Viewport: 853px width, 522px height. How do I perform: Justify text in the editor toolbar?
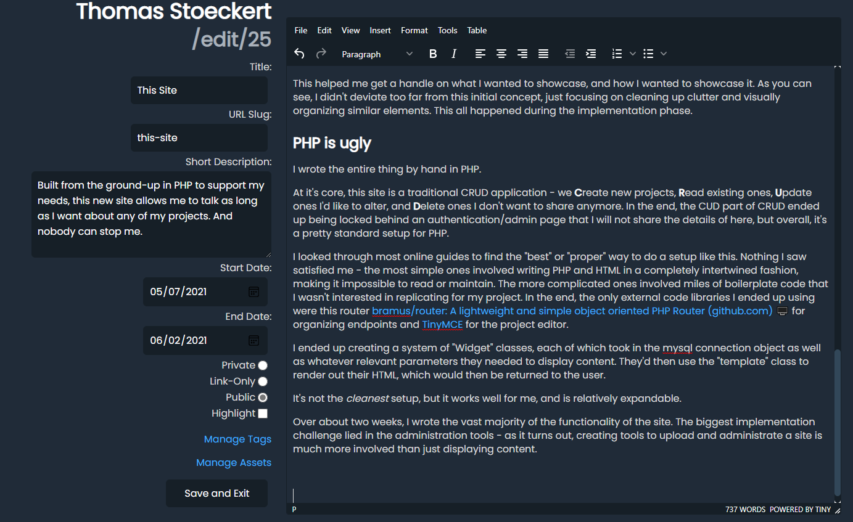click(543, 54)
